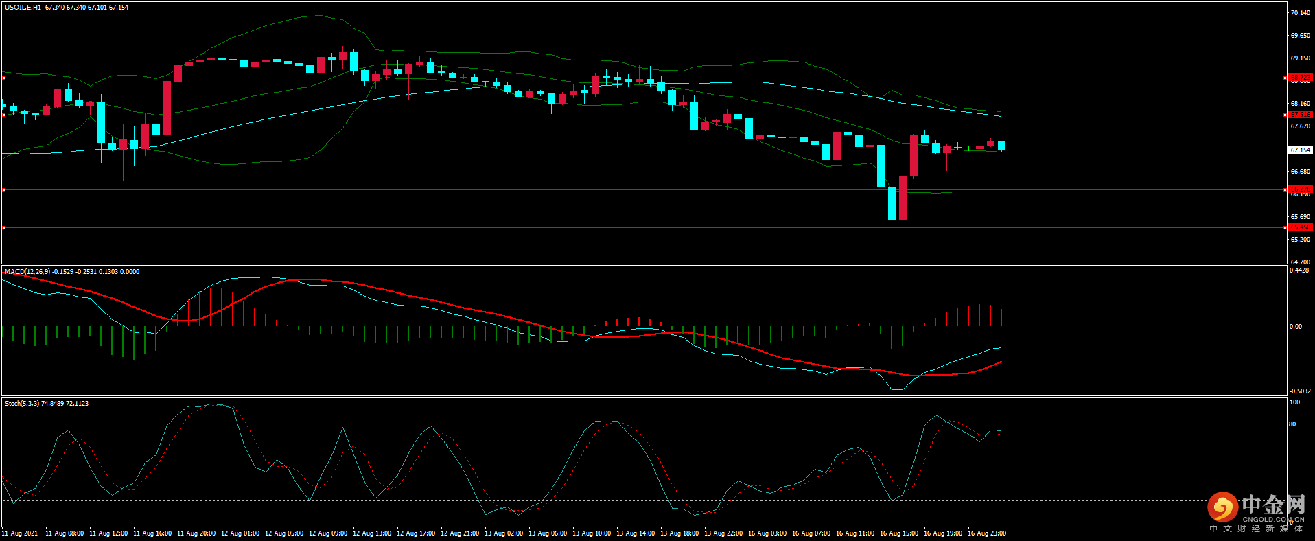Click the 65.200 price axis value
1315x541 pixels.
(x=1301, y=240)
